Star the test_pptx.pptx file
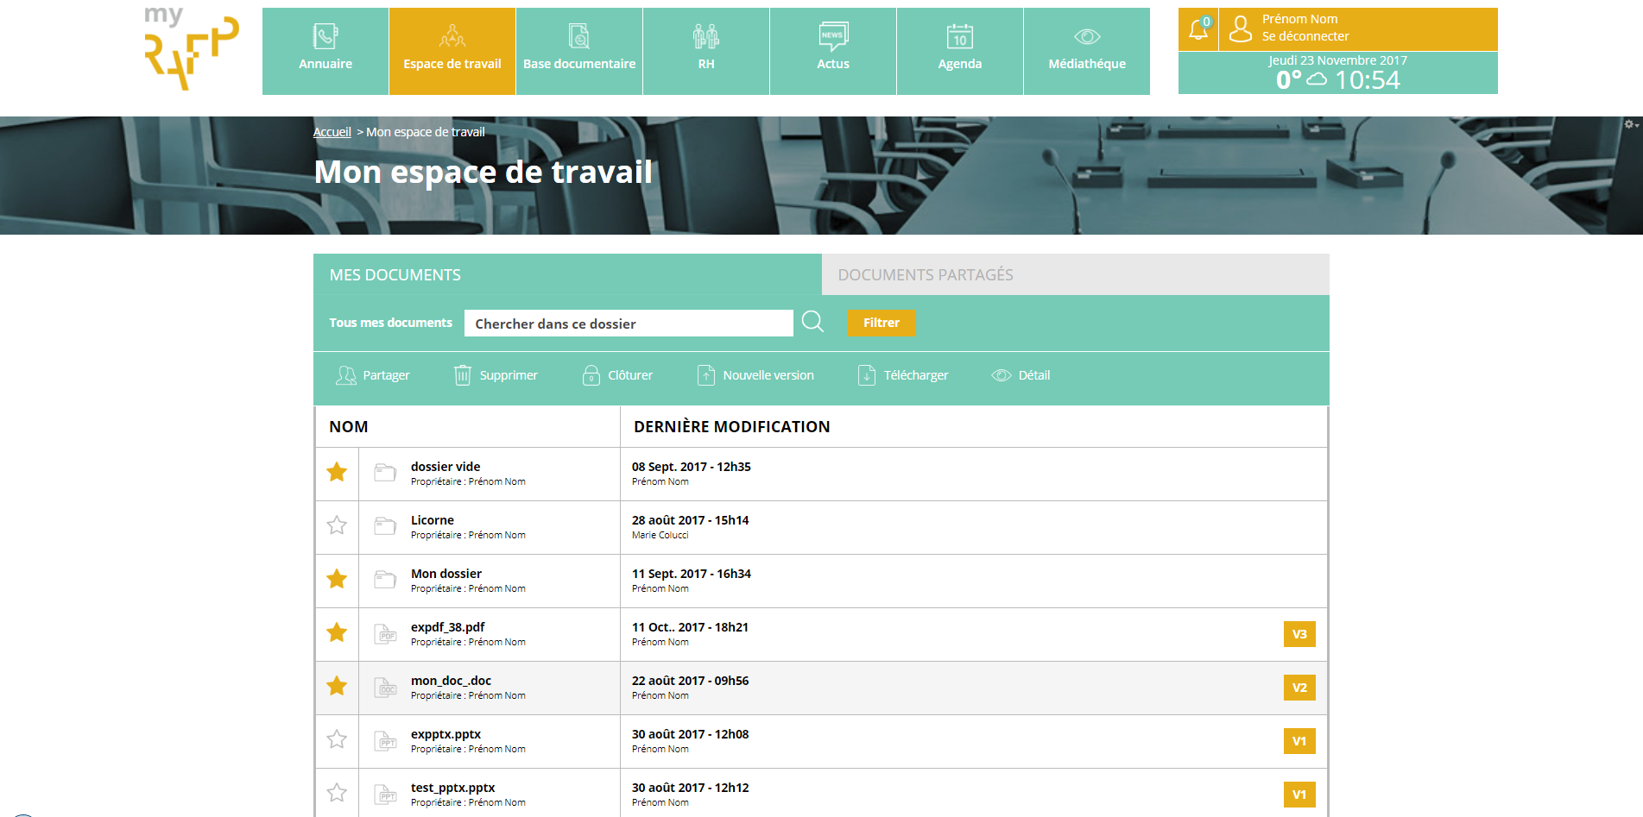 point(337,793)
